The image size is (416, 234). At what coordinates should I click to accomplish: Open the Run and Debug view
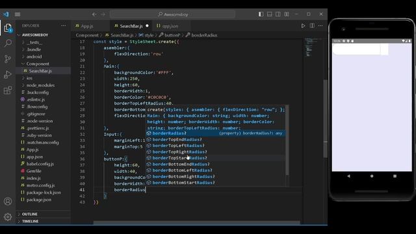8,74
